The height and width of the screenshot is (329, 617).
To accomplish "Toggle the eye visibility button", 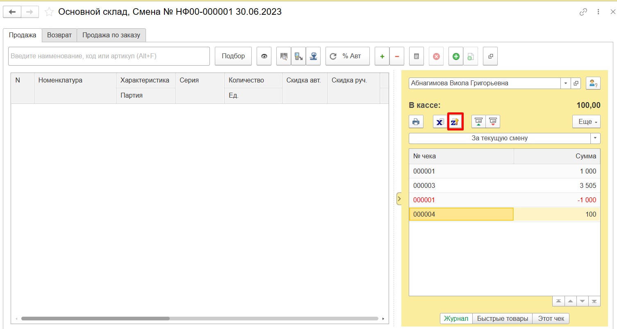I will (264, 56).
